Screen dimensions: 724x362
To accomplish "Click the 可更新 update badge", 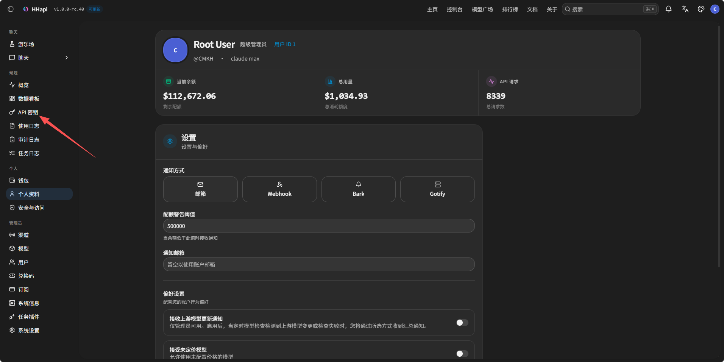I will (x=95, y=9).
